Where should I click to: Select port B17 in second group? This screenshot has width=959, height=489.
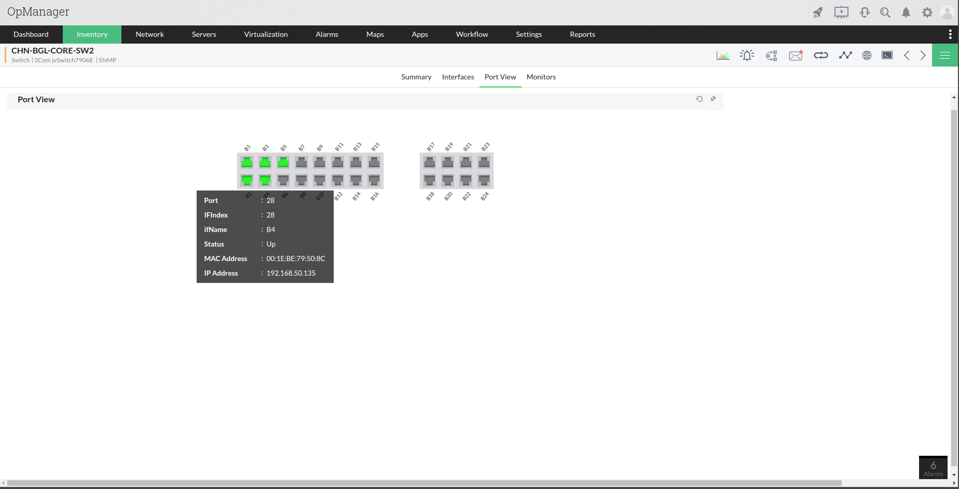[430, 162]
